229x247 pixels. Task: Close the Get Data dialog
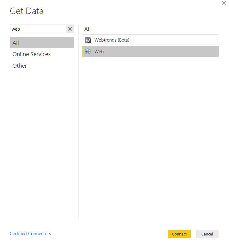point(224,3)
